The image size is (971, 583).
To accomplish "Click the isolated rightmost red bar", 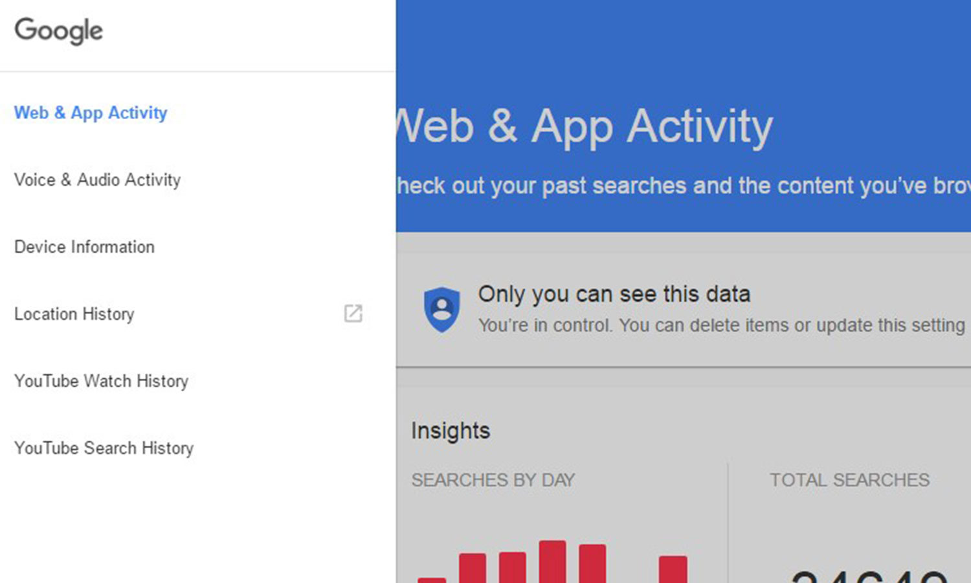I will click(x=673, y=569).
